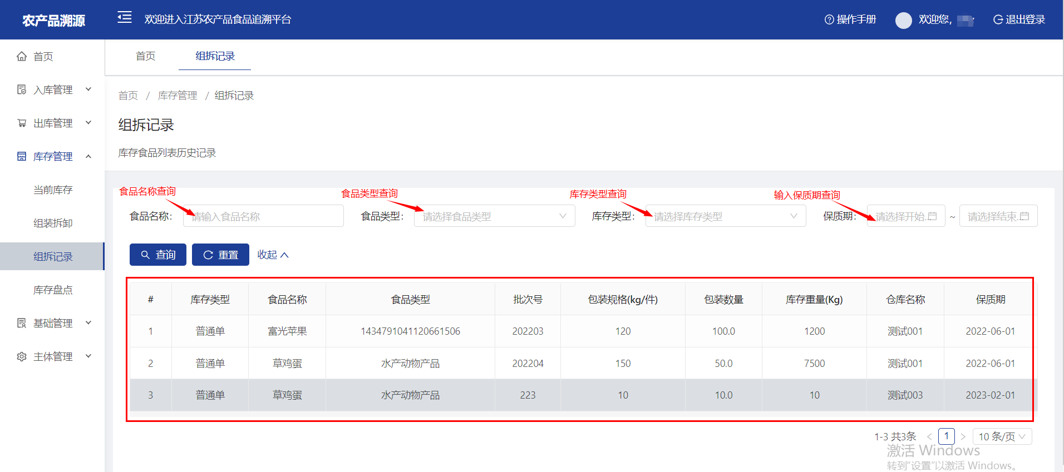
Task: Go to next page arrow in pagination
Action: [x=963, y=437]
